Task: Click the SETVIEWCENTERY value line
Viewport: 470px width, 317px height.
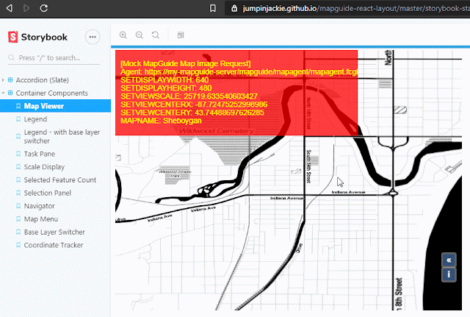Action: [192, 113]
